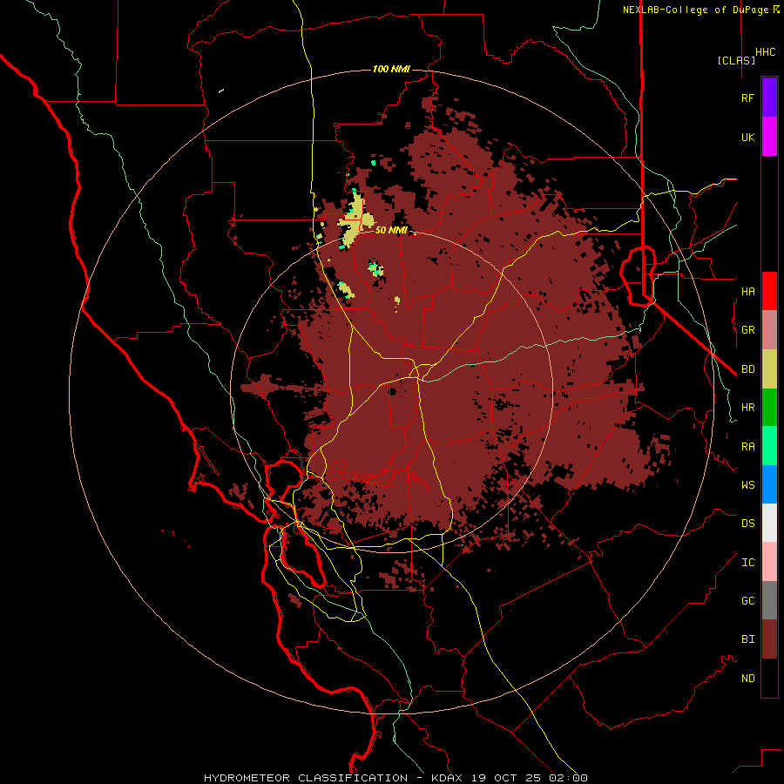
Task: Click the UK legend label
Action: click(x=748, y=137)
